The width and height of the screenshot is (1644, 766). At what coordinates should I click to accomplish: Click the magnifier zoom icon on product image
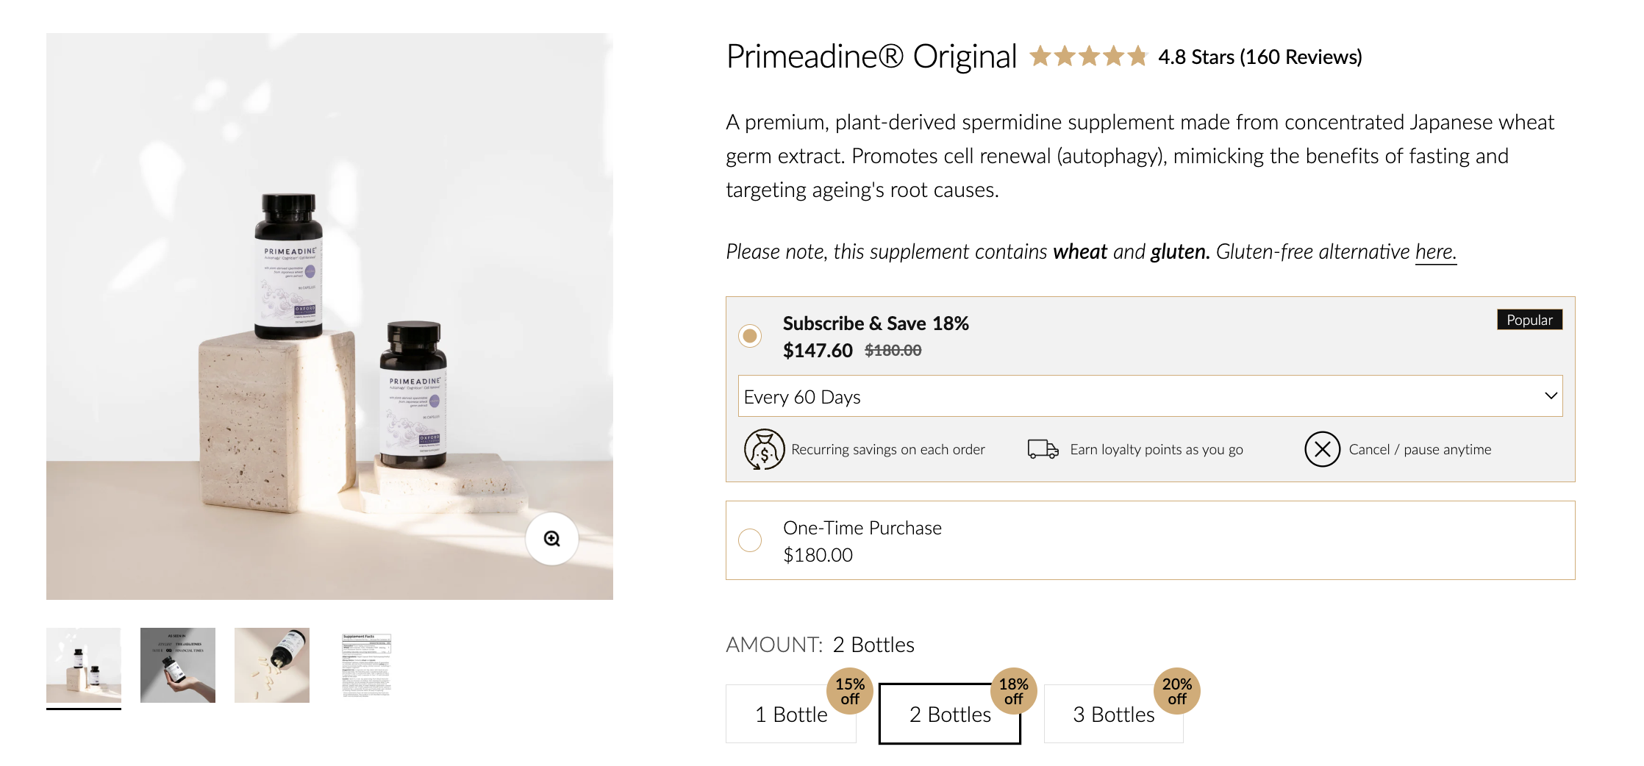[551, 539]
